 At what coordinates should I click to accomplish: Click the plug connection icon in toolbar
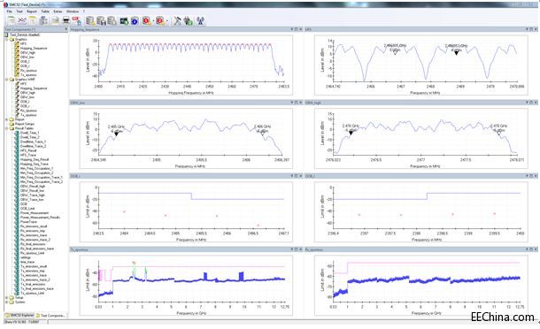click(188, 21)
